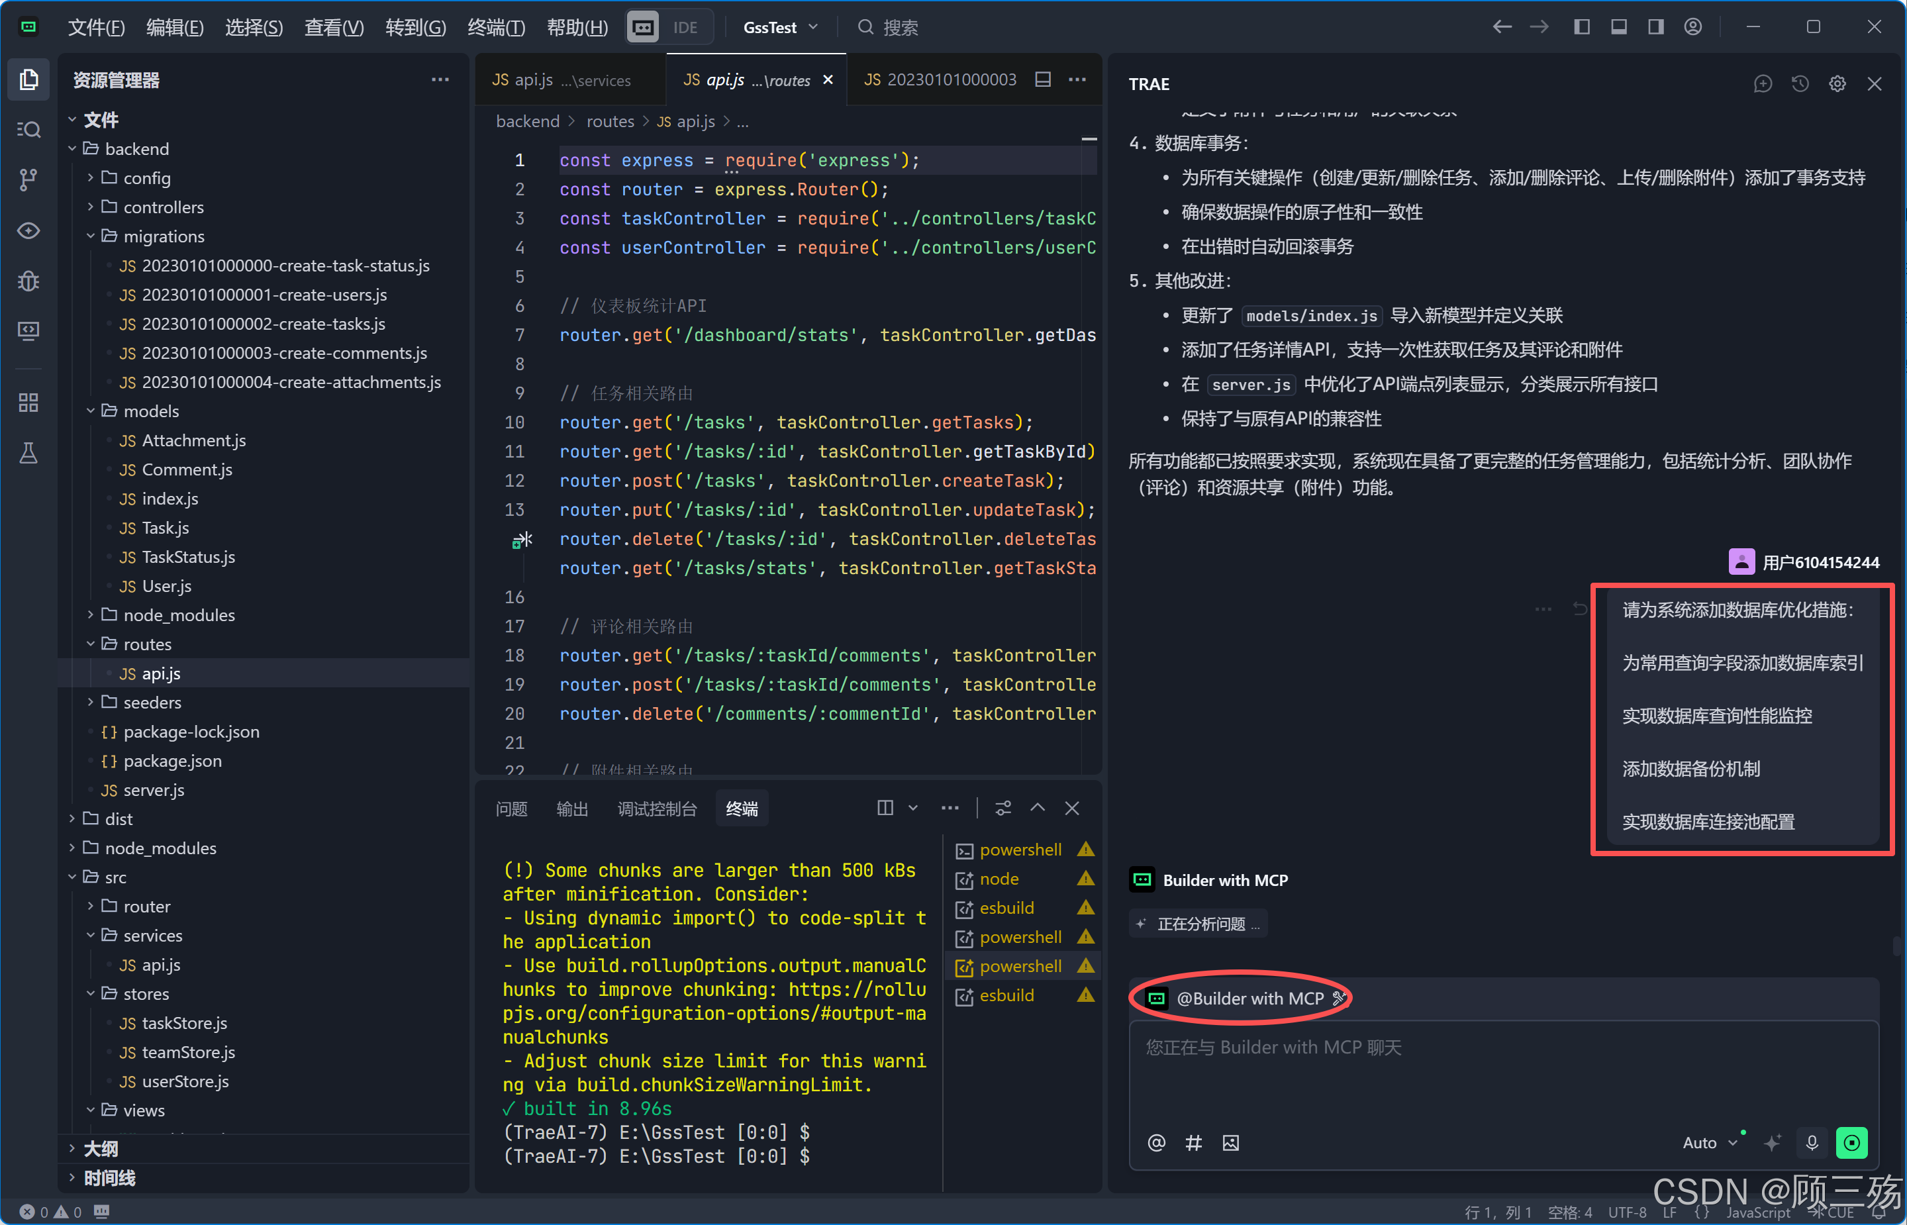The image size is (1907, 1225).
Task: Start a new chat in TRAE panel
Action: (x=1762, y=83)
